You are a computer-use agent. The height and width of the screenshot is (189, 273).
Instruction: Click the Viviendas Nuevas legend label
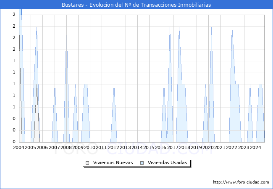point(113,163)
